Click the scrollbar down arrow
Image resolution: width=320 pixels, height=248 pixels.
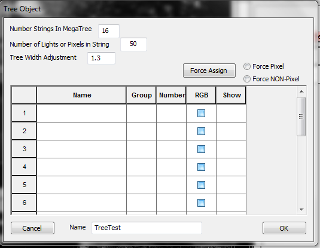click(301, 209)
